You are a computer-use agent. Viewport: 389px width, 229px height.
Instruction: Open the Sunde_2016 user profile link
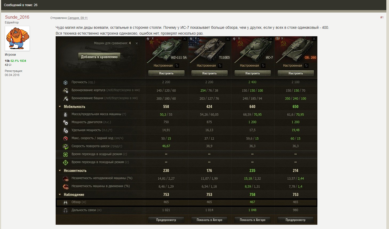[17, 17]
